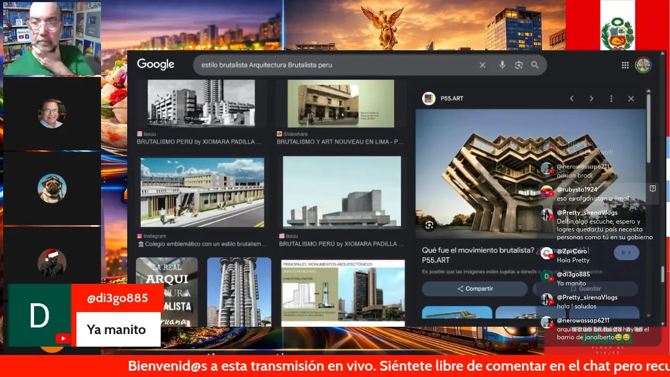Click the host webcam video tile
Image resolution: width=670 pixels, height=377 pixels.
pyautogui.click(x=51, y=38)
